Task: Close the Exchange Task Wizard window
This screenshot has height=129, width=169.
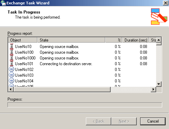Action: coord(166,3)
